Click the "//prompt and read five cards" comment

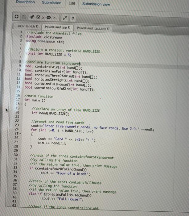point(58,122)
